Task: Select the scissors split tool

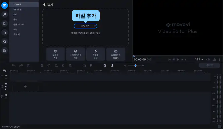Action: point(42,66)
